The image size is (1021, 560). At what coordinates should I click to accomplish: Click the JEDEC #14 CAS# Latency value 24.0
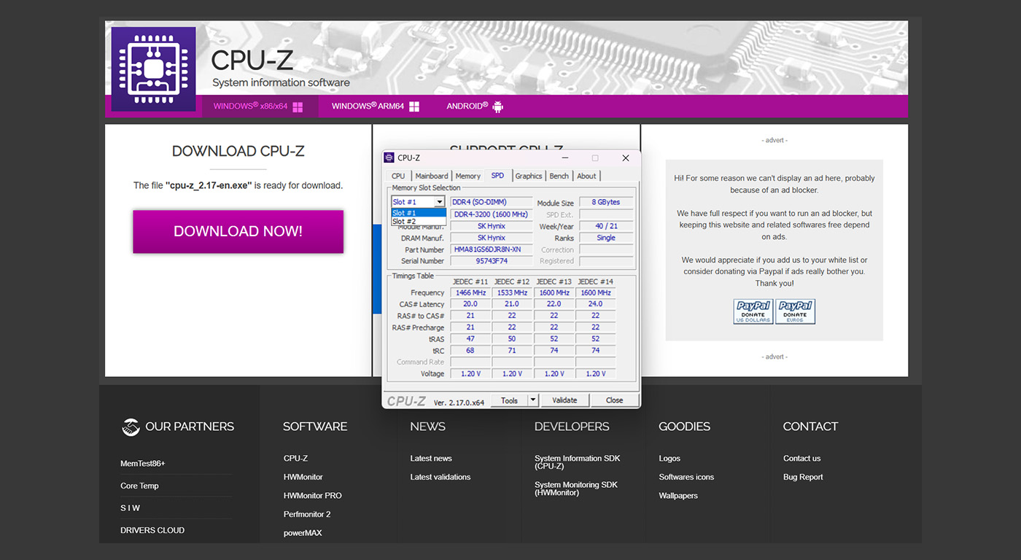coord(596,304)
